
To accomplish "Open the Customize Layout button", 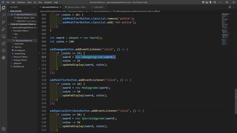I will click(x=215, y=2).
